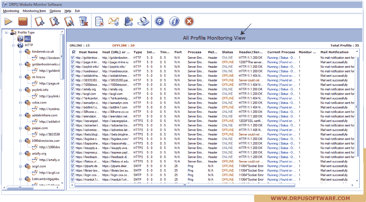
Task: Click the red exit toolbar icon
Action: [x=189, y=22]
